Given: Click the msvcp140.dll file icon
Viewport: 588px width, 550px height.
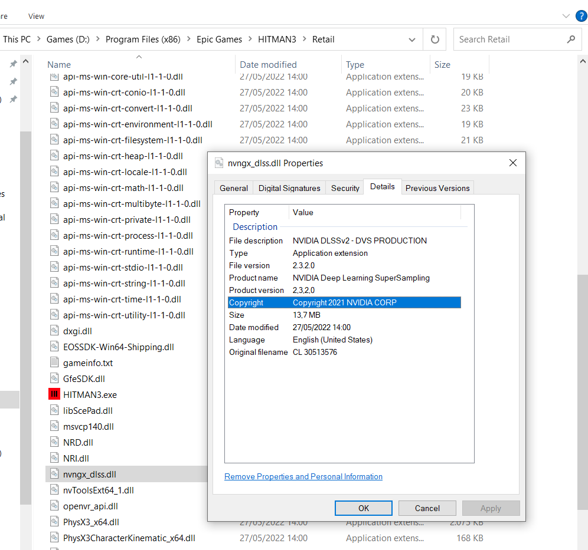Looking at the screenshot, I should point(54,426).
